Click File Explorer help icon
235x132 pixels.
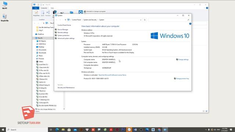pyautogui.click(x=207, y=8)
